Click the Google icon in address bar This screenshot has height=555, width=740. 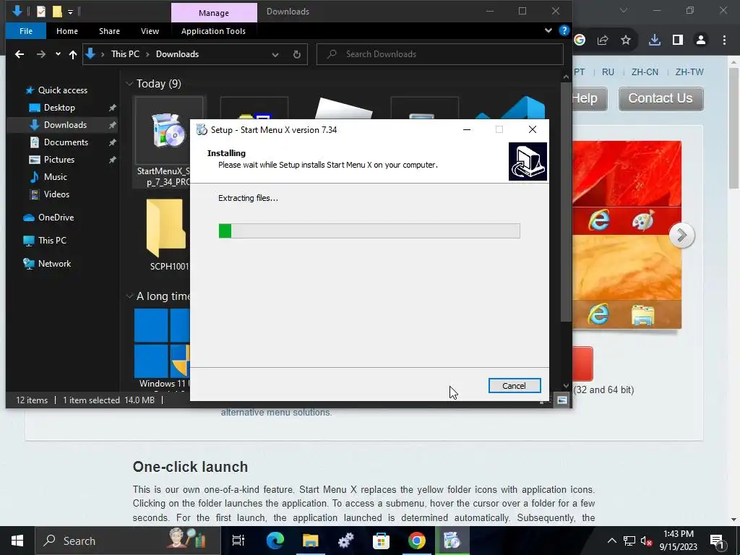point(580,40)
